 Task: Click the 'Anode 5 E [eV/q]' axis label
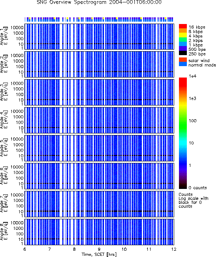coord(4,148)
